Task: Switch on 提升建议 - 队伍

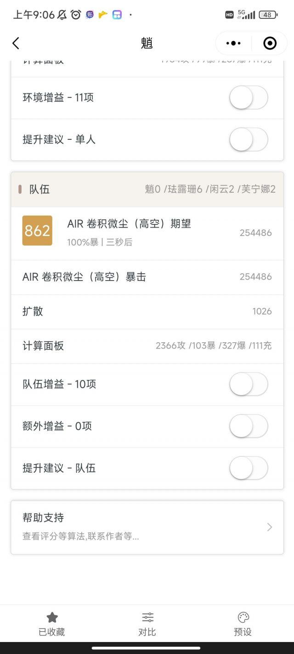Action: 249,468
